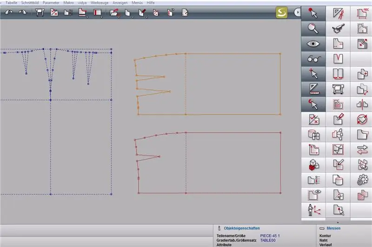Open the Tabelle menu
Viewport: 372px width, 247px height.
(11, 3)
